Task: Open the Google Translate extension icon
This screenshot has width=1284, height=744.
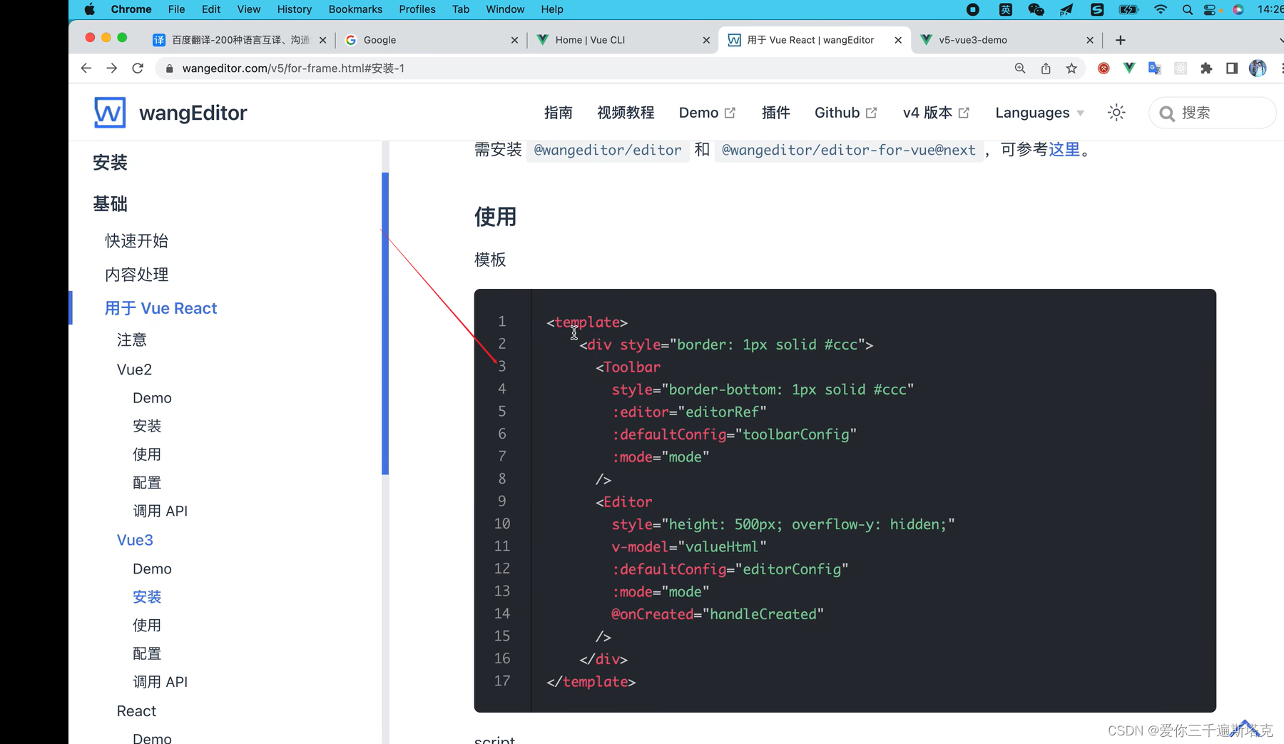Action: pyautogui.click(x=1154, y=68)
